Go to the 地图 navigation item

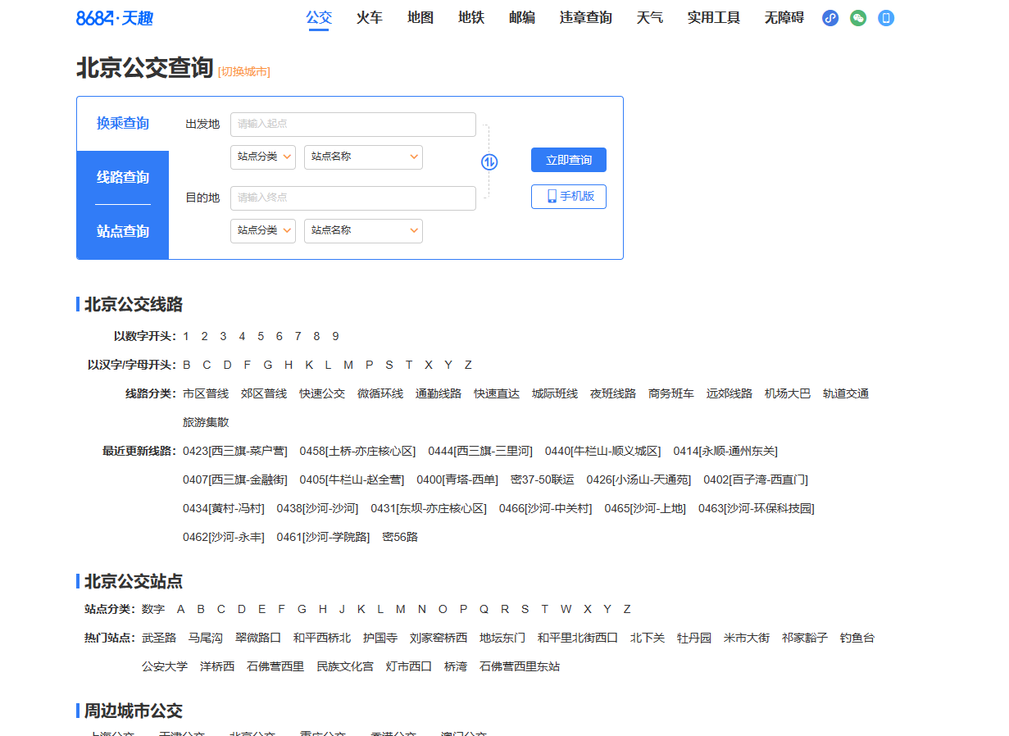coord(420,17)
